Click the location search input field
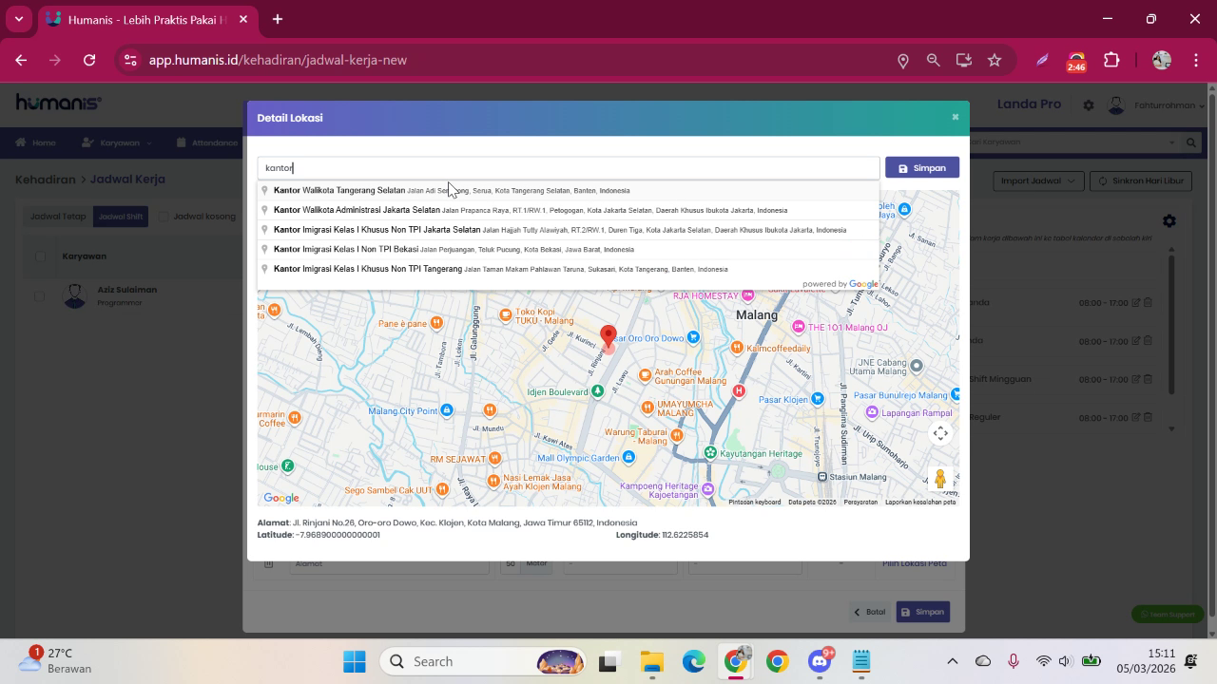This screenshot has width=1217, height=684. coord(569,168)
